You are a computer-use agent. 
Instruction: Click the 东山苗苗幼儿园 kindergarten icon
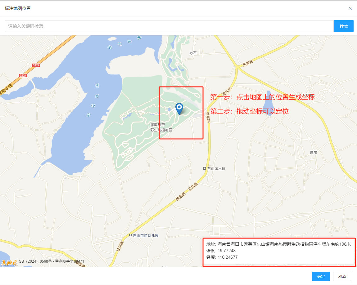coord(131,236)
